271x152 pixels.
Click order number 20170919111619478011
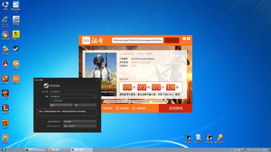(x=143, y=59)
